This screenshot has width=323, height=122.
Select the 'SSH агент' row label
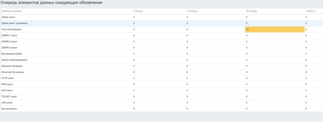pos(7,90)
